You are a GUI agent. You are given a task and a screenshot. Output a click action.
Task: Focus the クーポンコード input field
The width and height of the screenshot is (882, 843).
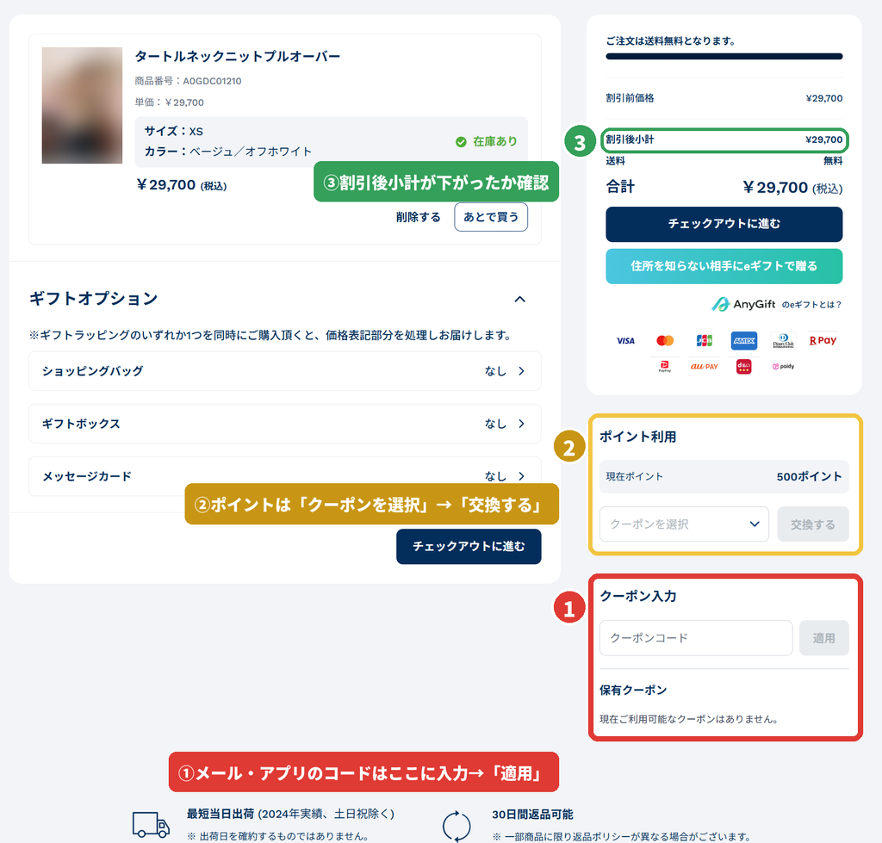click(696, 638)
